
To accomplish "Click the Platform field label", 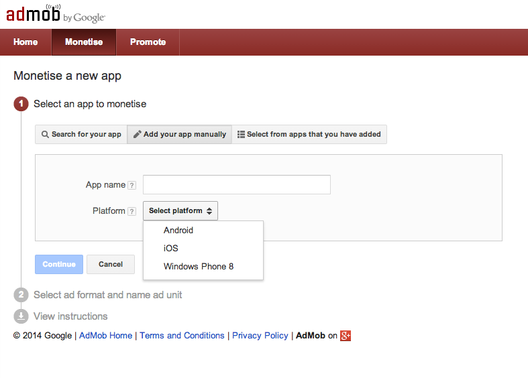I will [109, 211].
